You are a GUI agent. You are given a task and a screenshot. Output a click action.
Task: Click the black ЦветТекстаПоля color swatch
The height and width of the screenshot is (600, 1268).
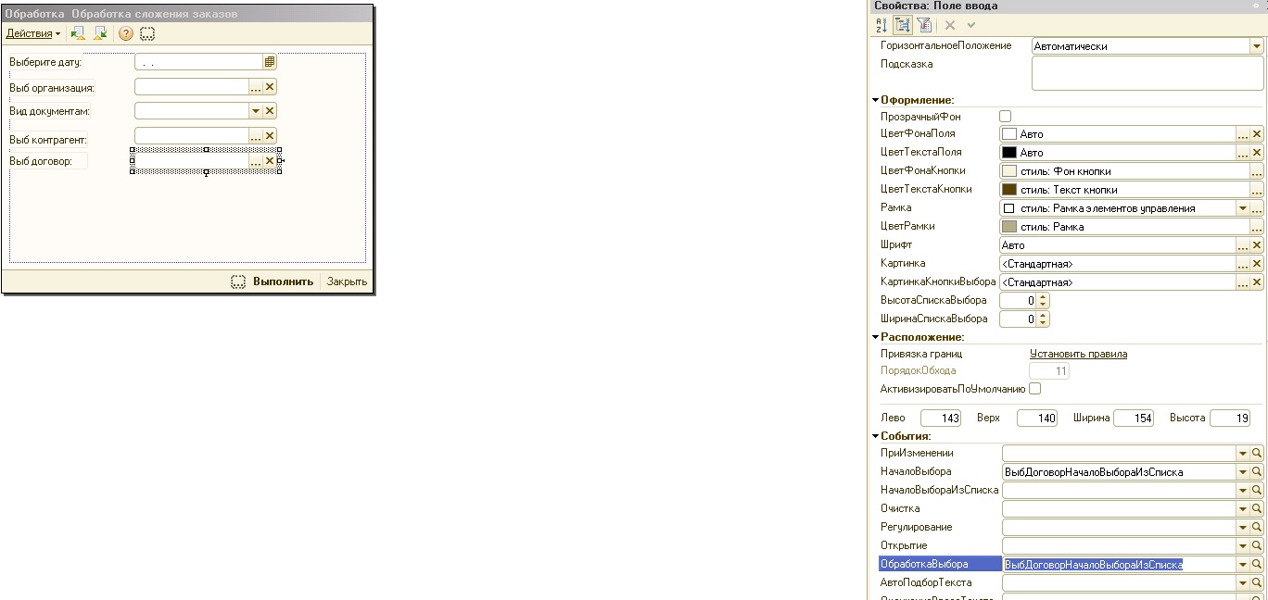(1009, 153)
